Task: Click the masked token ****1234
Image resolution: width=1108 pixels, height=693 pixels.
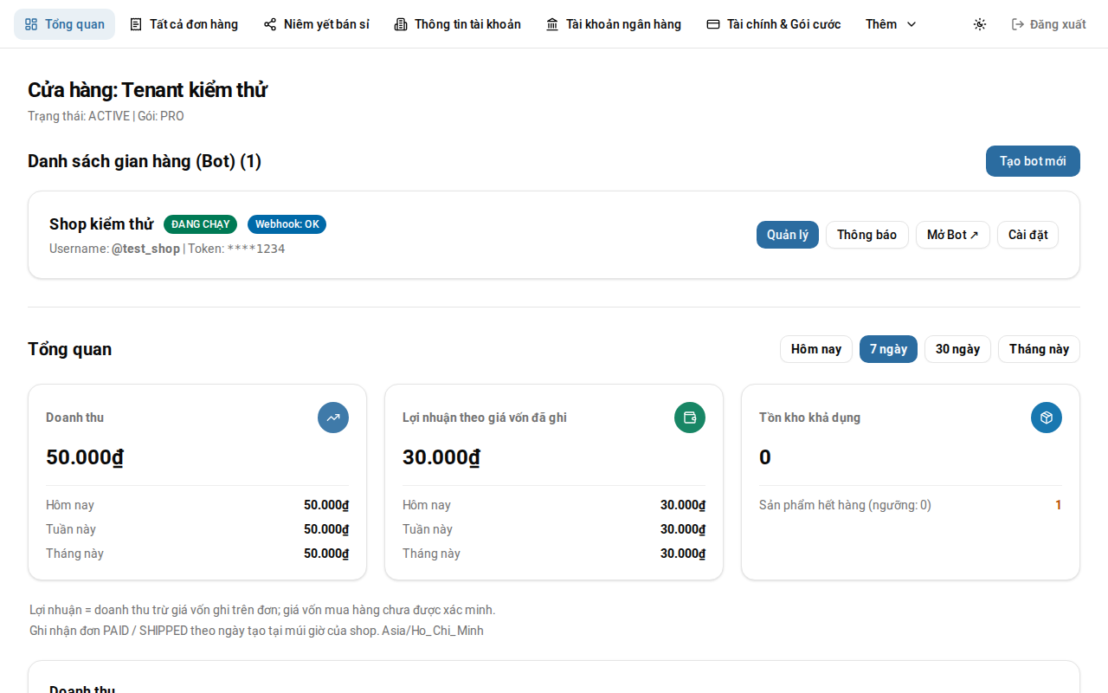Action: coord(256,249)
